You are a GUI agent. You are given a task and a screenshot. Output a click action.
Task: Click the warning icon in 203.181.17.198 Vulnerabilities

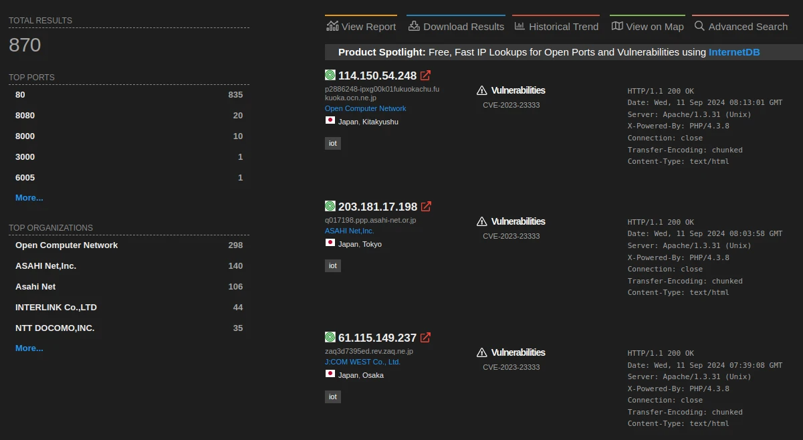(x=482, y=221)
